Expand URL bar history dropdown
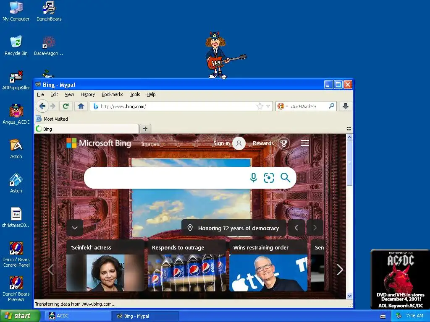This screenshot has height=322, width=430. click(268, 106)
